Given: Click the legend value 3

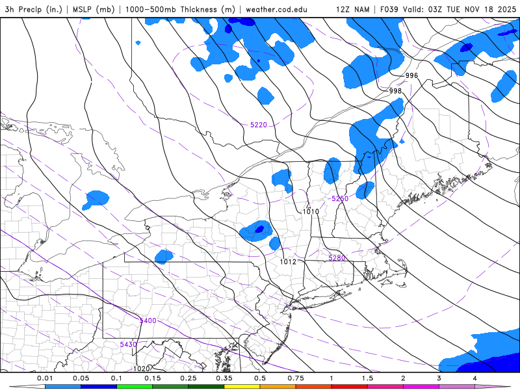Looking at the screenshot, I should click(x=439, y=378).
